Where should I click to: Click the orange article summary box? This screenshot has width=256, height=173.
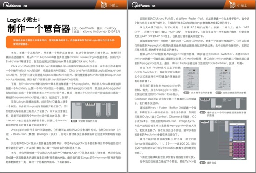[x=63, y=42]
